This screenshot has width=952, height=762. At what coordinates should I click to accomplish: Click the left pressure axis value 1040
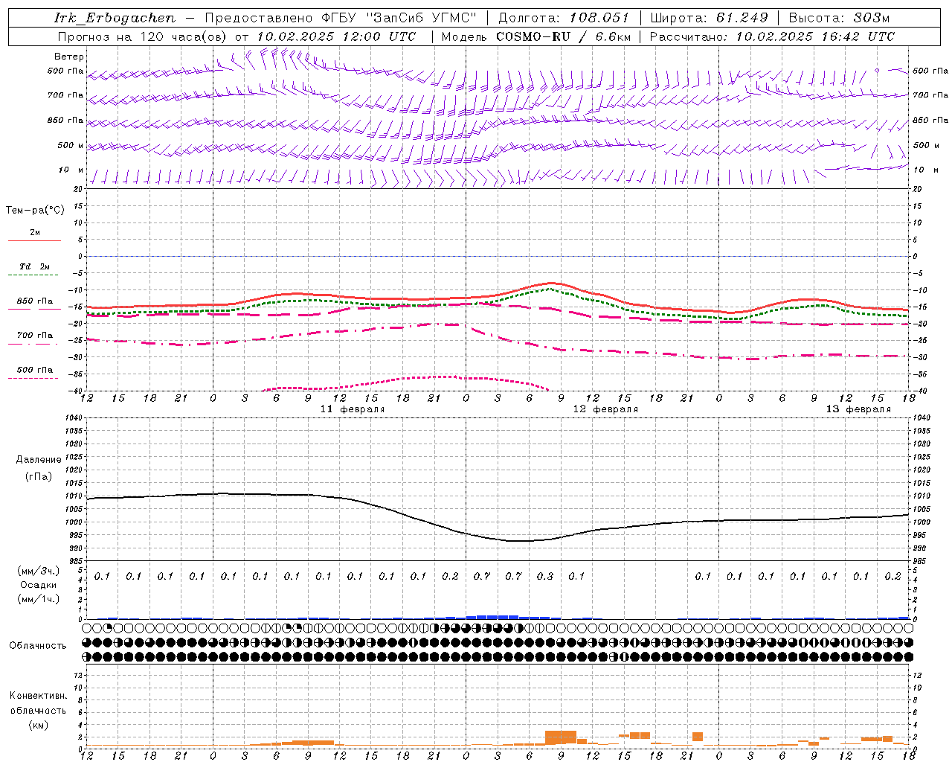point(73,418)
